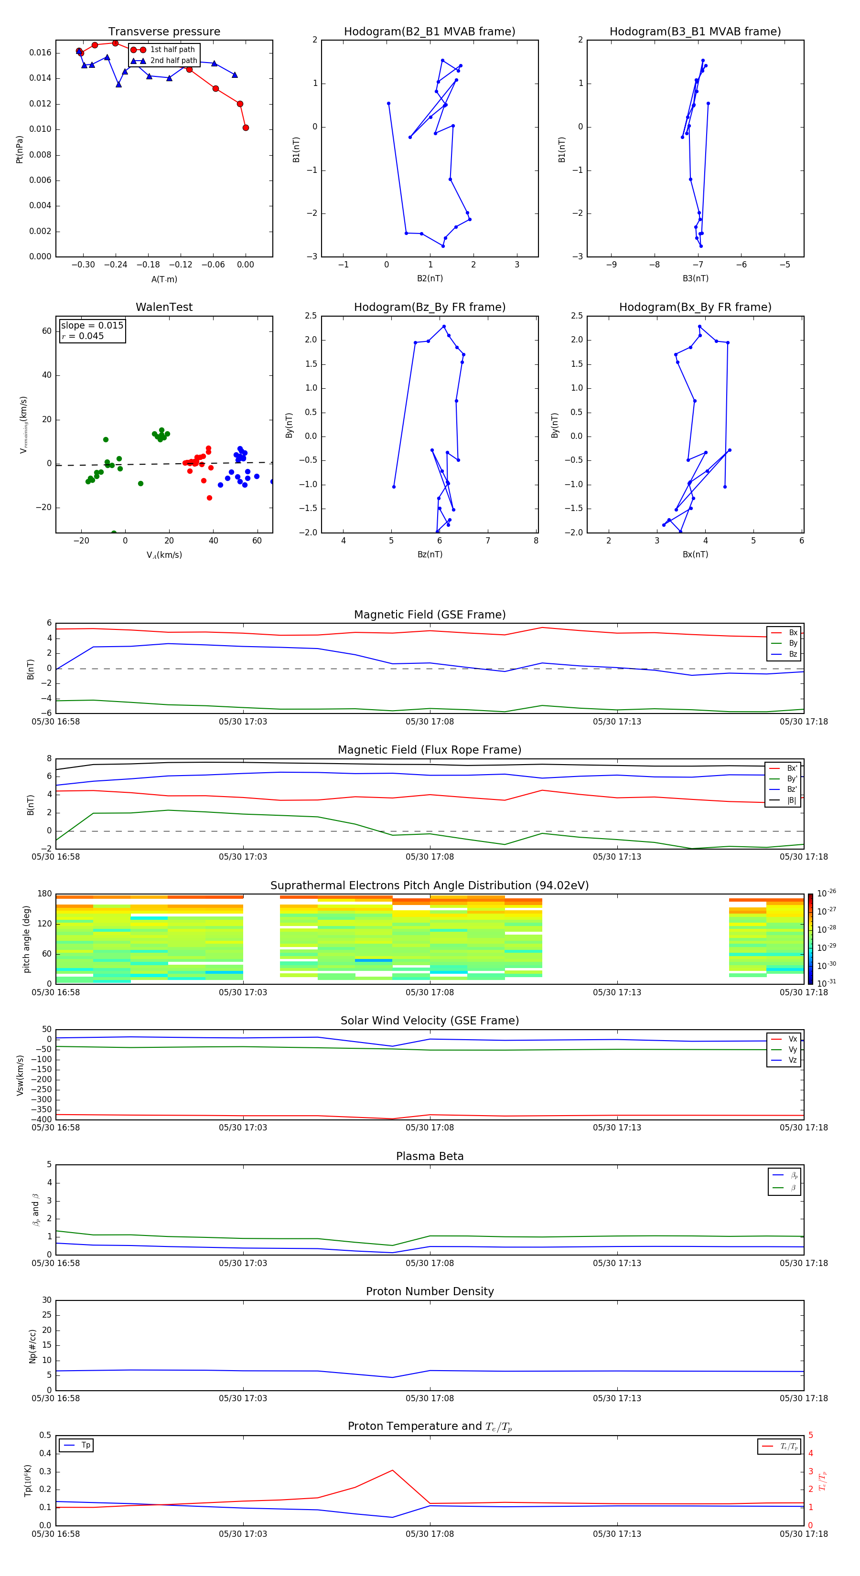Select the "B3(nT)" x-axis label
Viewport: 860px width, 1576px height.
pos(695,278)
